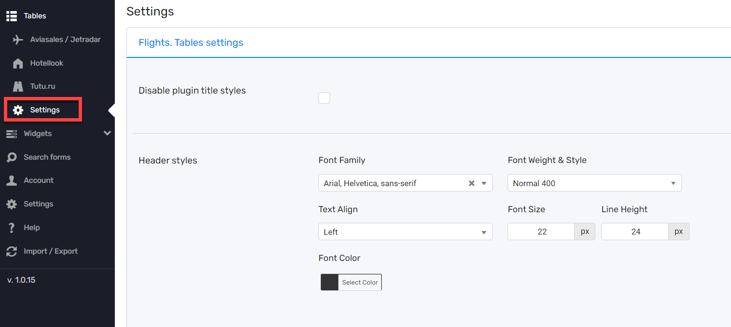Click the px unit next to Line Height

pos(678,232)
